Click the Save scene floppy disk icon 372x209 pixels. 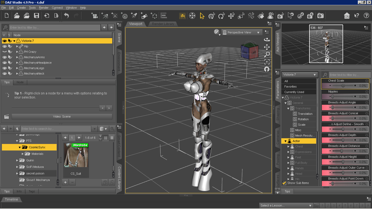click(36, 16)
